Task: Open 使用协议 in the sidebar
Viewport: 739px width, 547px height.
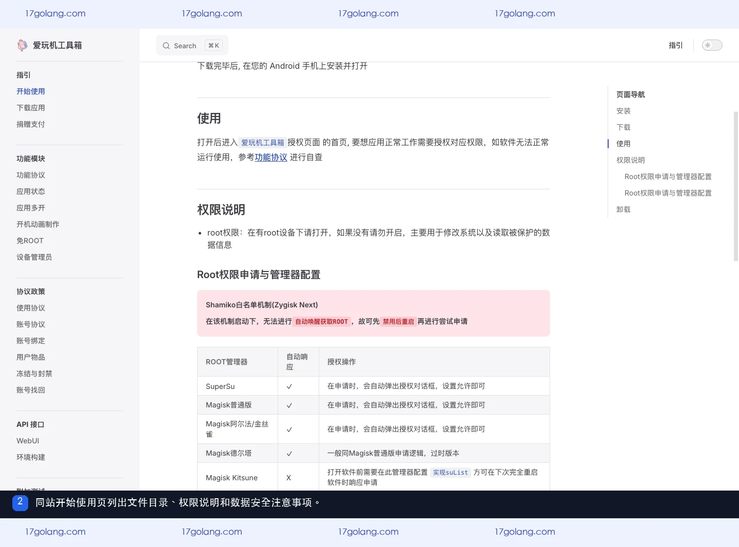Action: pyautogui.click(x=31, y=308)
